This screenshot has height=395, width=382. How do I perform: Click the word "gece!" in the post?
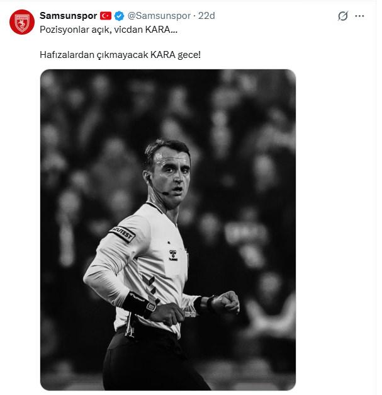pos(189,55)
